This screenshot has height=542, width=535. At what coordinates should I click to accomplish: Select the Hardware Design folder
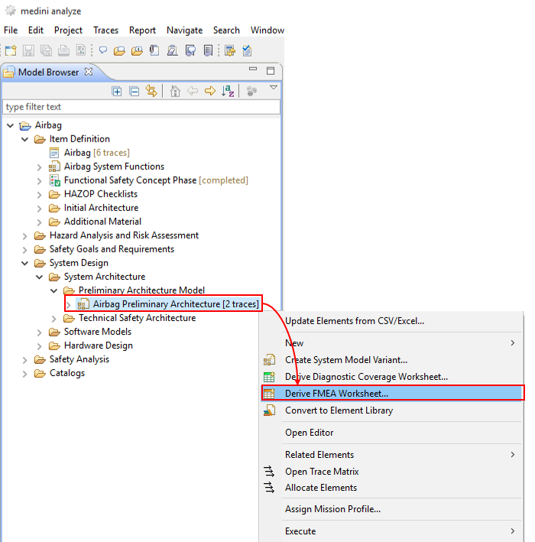click(x=98, y=346)
